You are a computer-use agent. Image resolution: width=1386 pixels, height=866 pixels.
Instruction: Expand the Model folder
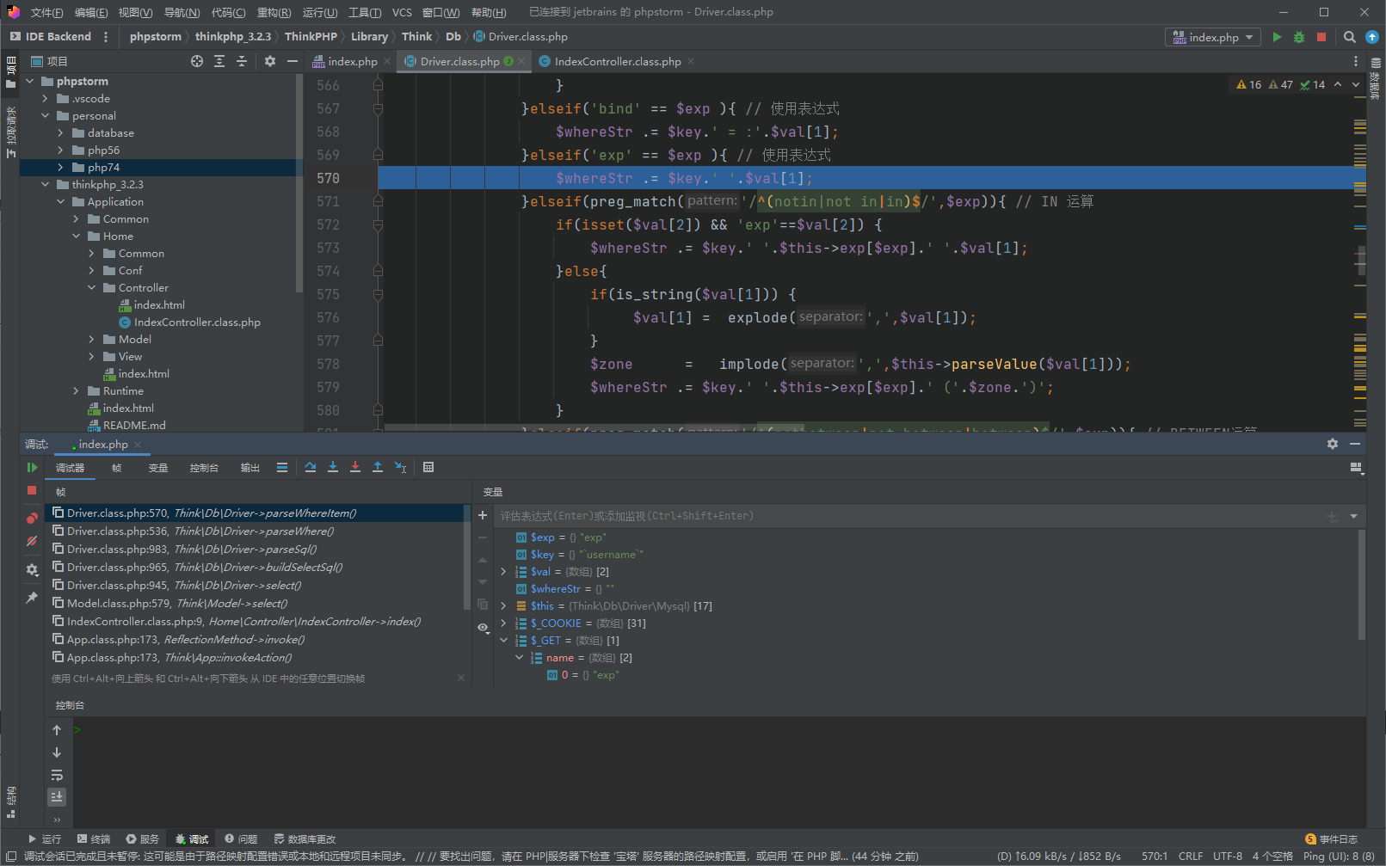point(91,340)
